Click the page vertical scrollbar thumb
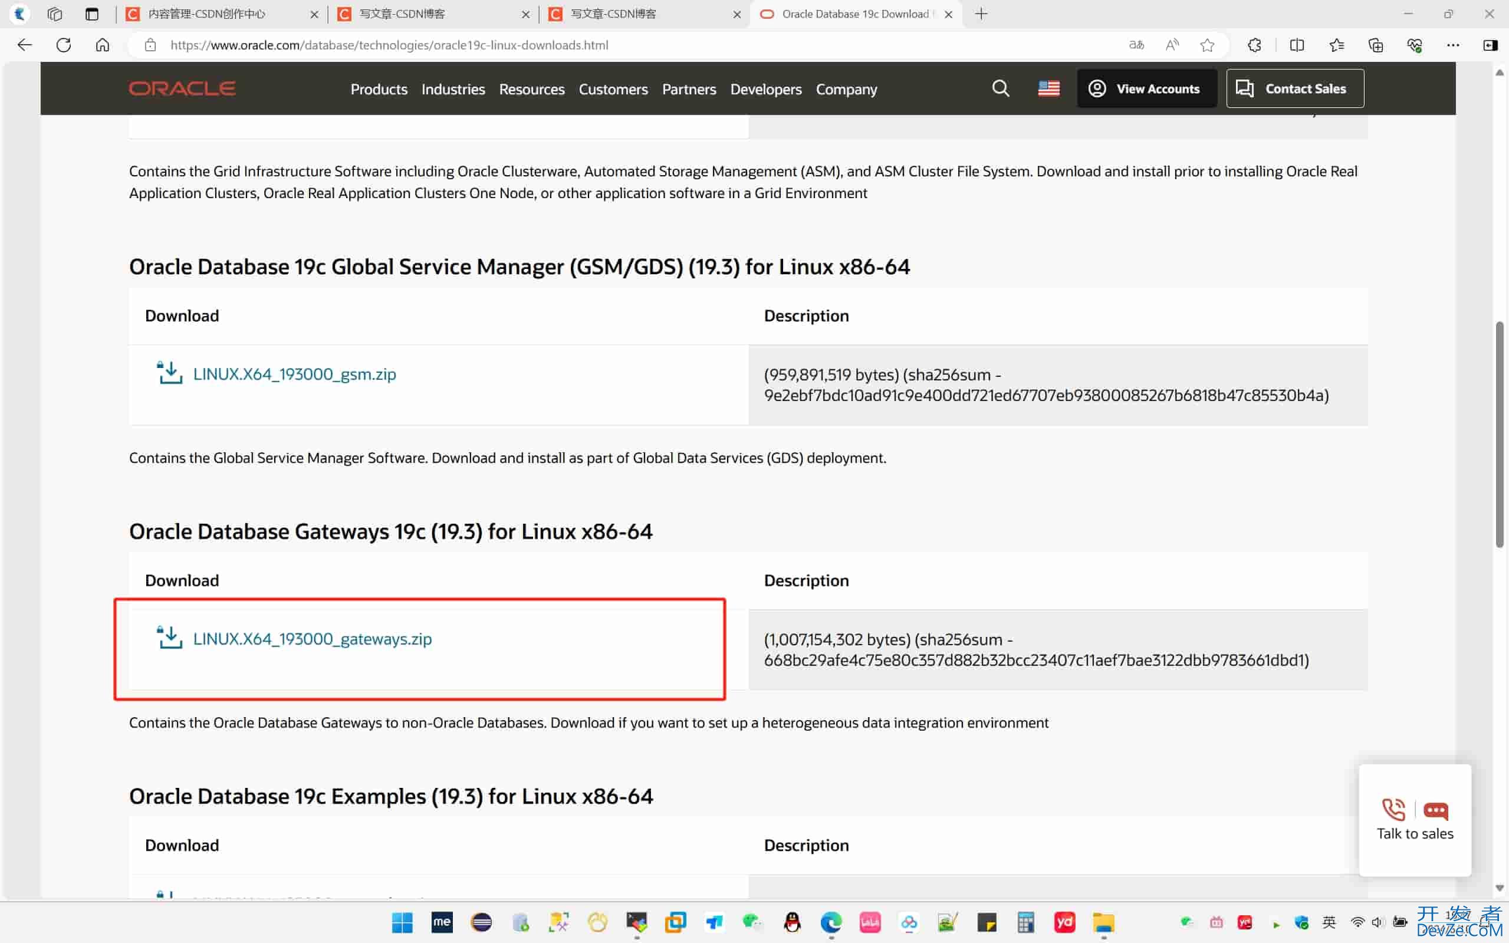This screenshot has width=1509, height=943. (x=1500, y=434)
